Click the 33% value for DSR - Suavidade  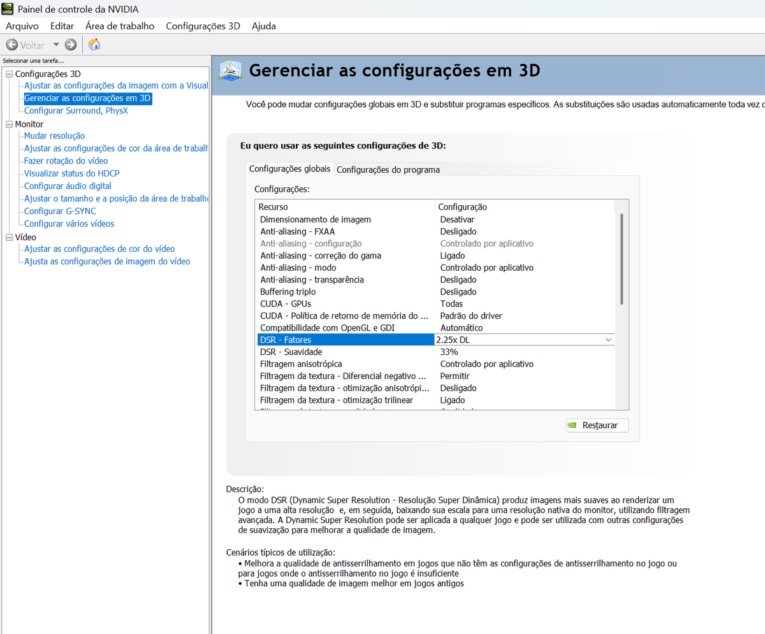(x=449, y=352)
